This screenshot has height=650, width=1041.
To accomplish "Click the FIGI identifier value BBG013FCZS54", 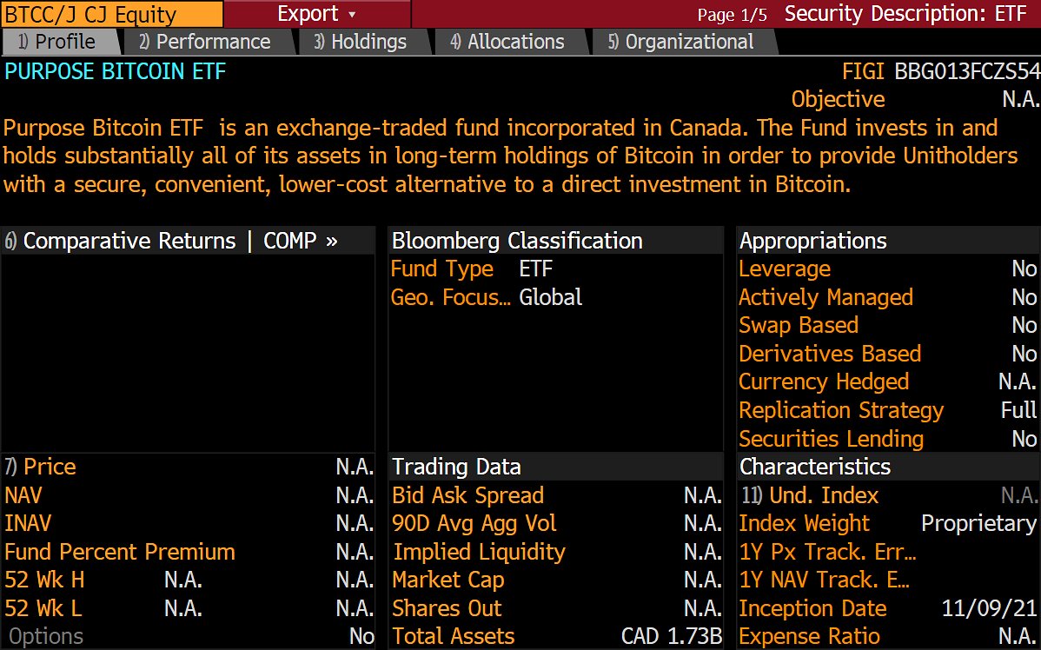I will pyautogui.click(x=967, y=71).
